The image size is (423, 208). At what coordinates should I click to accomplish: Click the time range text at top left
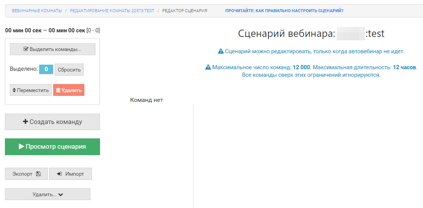(x=52, y=30)
